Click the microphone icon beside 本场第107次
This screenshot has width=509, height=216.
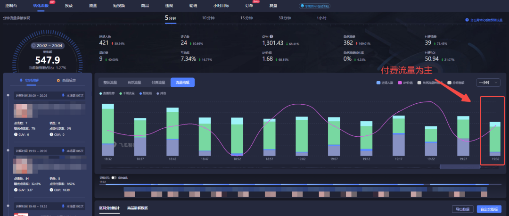[x=63, y=95]
